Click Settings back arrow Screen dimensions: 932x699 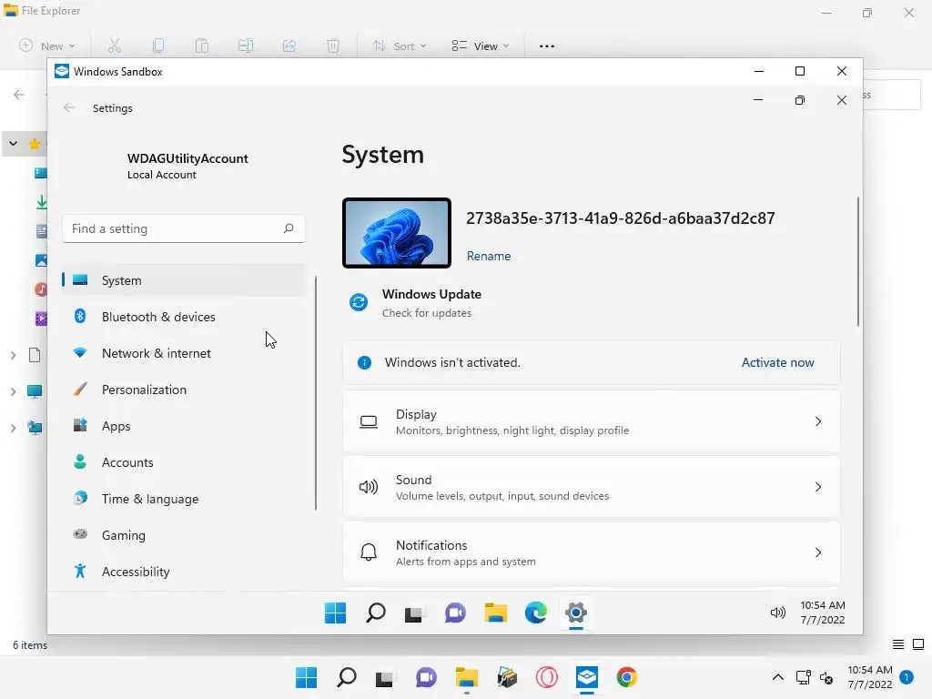click(69, 107)
